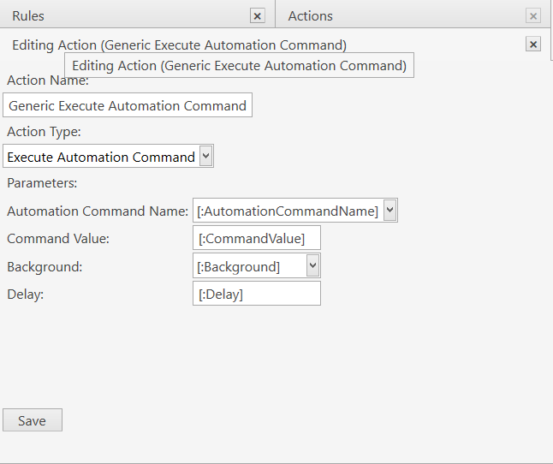Click the Action Type label
The height and width of the screenshot is (464, 553).
point(44,132)
